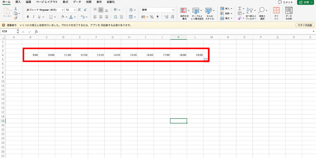
Task: Open the データ (Data) tab
Action: point(77,2)
